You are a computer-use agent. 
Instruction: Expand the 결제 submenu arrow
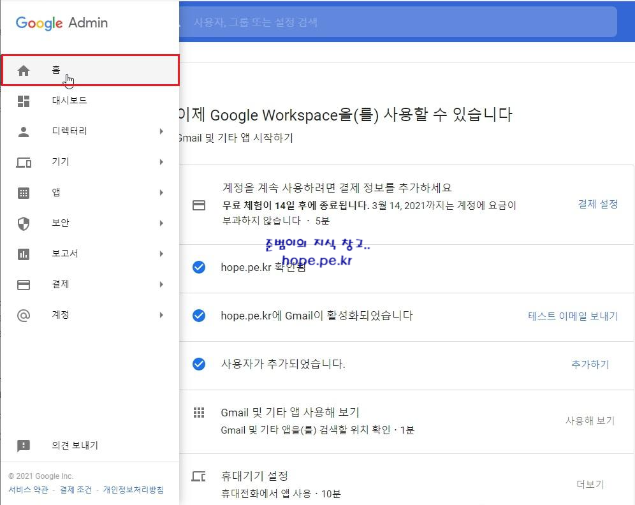point(161,284)
